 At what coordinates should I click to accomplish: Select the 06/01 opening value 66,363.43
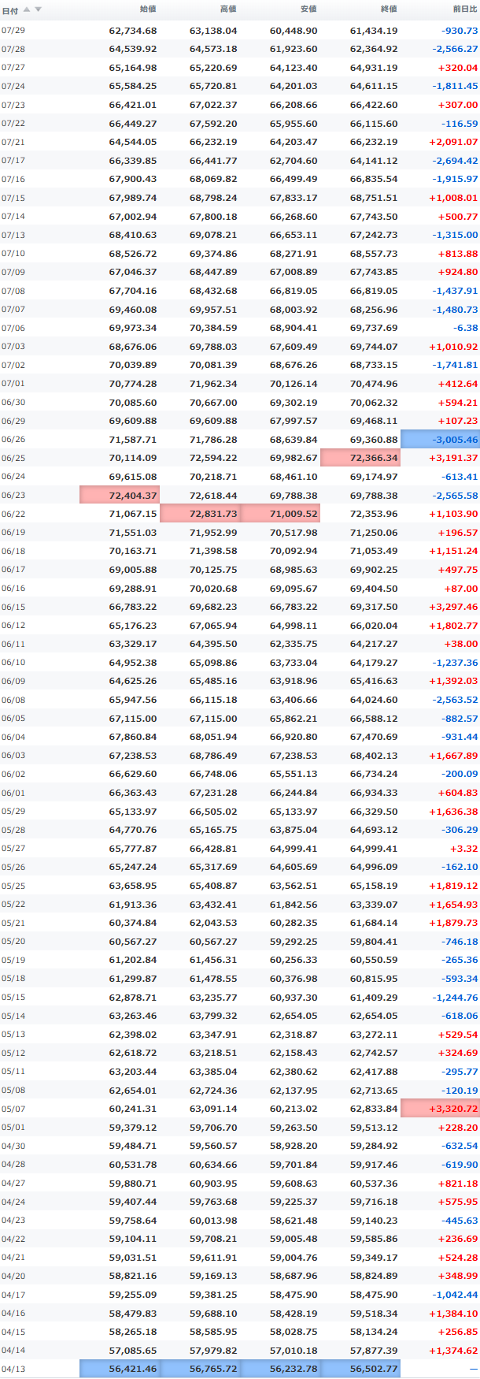(133, 793)
